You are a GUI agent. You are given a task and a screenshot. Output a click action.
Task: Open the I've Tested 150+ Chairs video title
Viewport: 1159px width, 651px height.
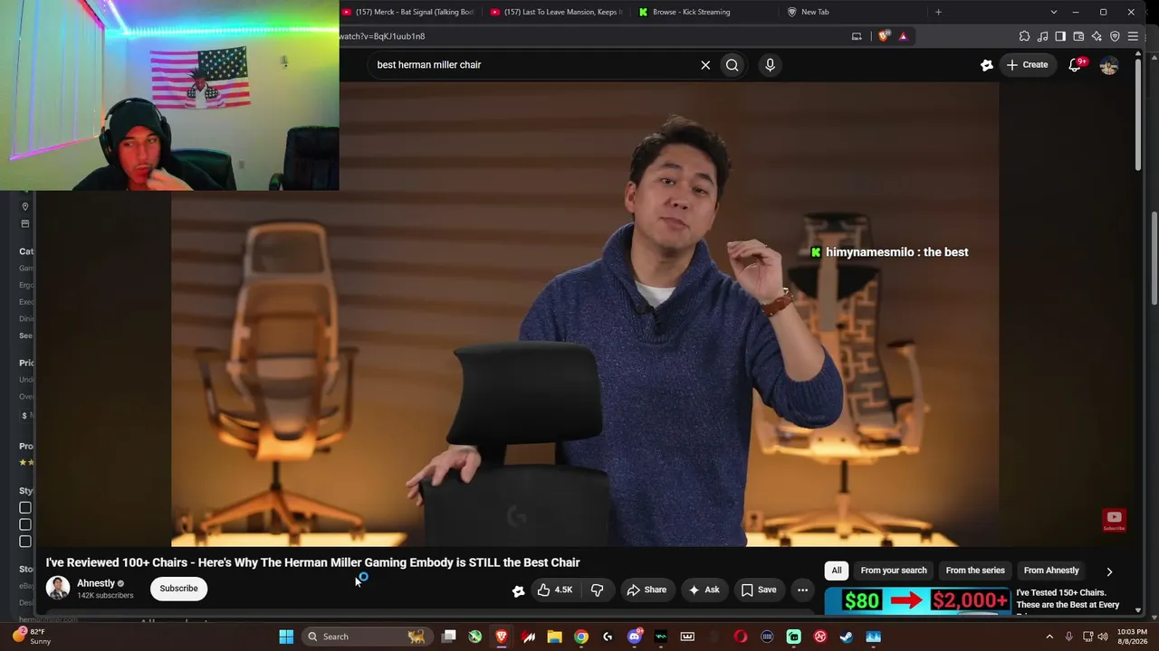1068,599
